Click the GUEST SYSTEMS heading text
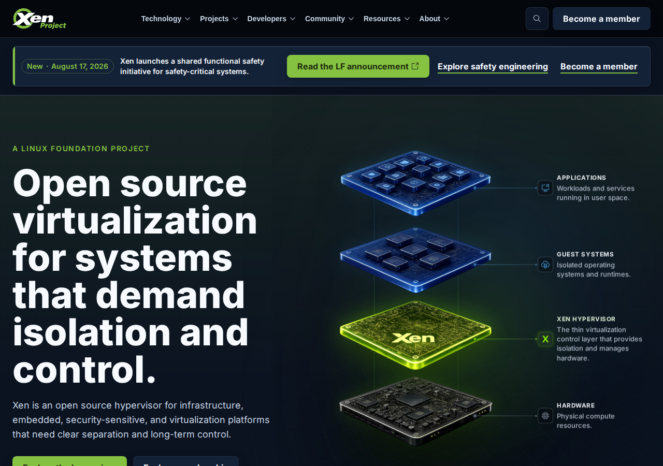Viewport: 663px width, 466px height. [x=585, y=254]
